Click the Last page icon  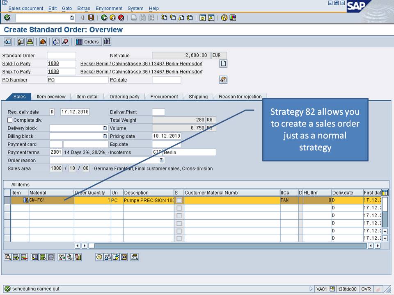pyautogui.click(x=190, y=18)
